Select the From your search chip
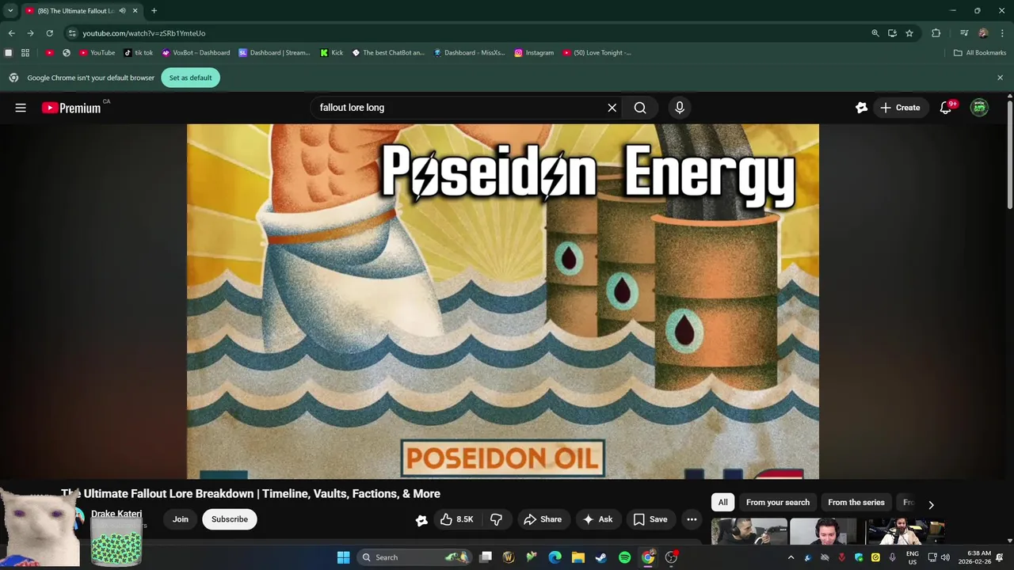Screen dimensions: 1014x570 (x=778, y=503)
